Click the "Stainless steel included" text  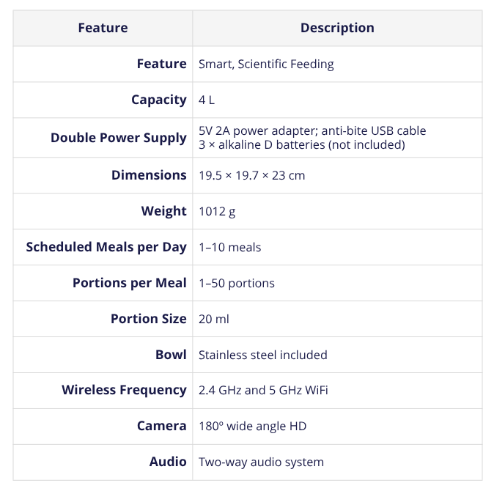click(x=262, y=355)
